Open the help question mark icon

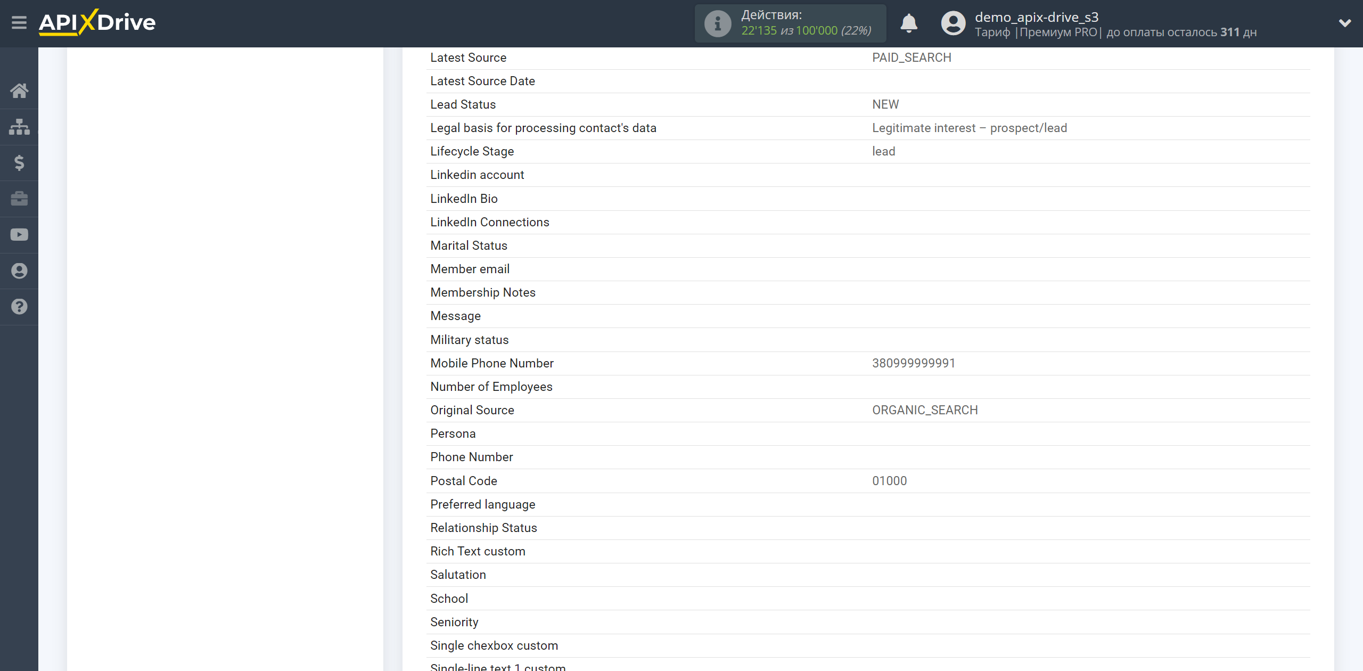[x=19, y=307]
